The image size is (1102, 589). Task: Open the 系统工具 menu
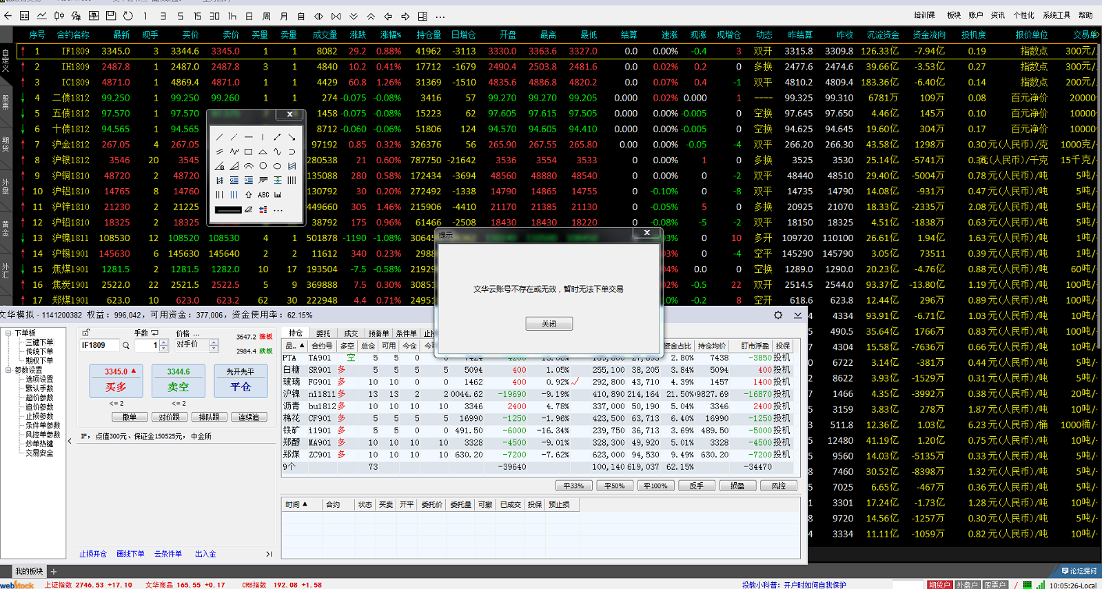coord(1056,15)
